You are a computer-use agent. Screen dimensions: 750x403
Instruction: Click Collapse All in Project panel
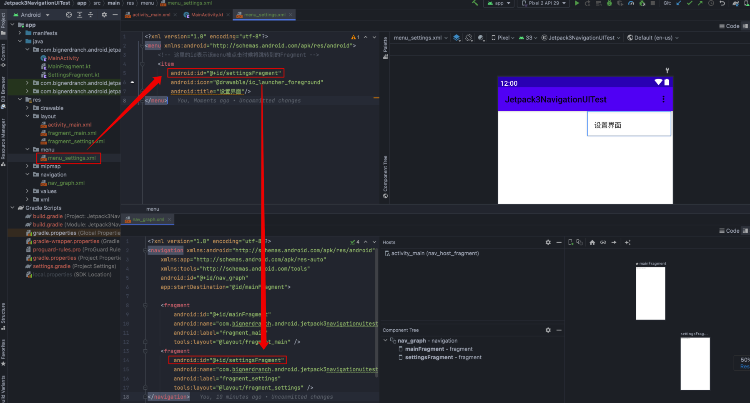[90, 15]
